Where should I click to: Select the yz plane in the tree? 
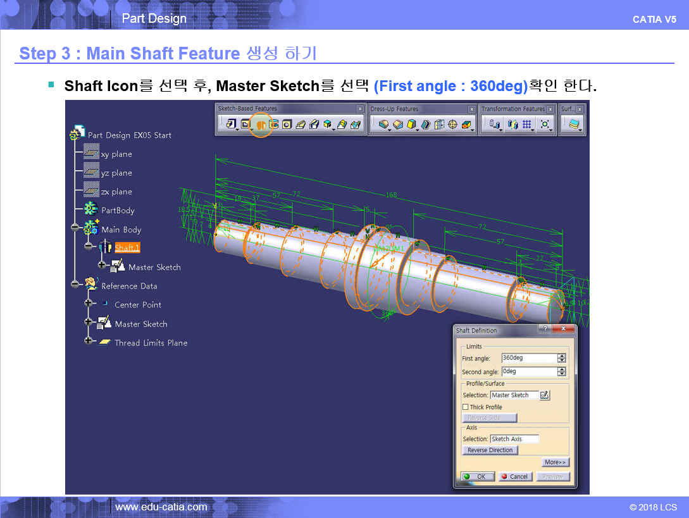pyautogui.click(x=116, y=173)
